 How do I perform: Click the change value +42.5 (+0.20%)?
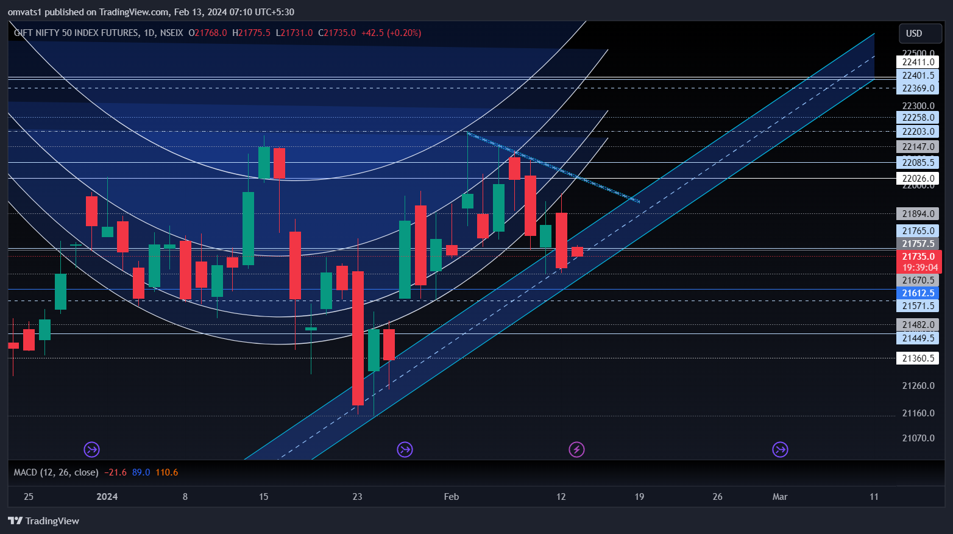point(391,33)
